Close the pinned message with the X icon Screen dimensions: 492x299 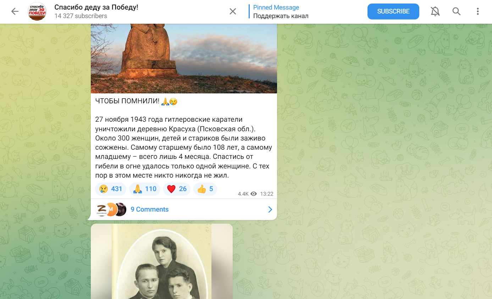(x=233, y=11)
